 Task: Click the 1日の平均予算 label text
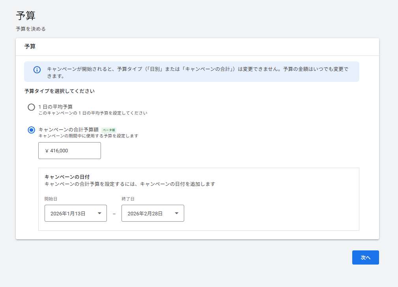pos(56,107)
